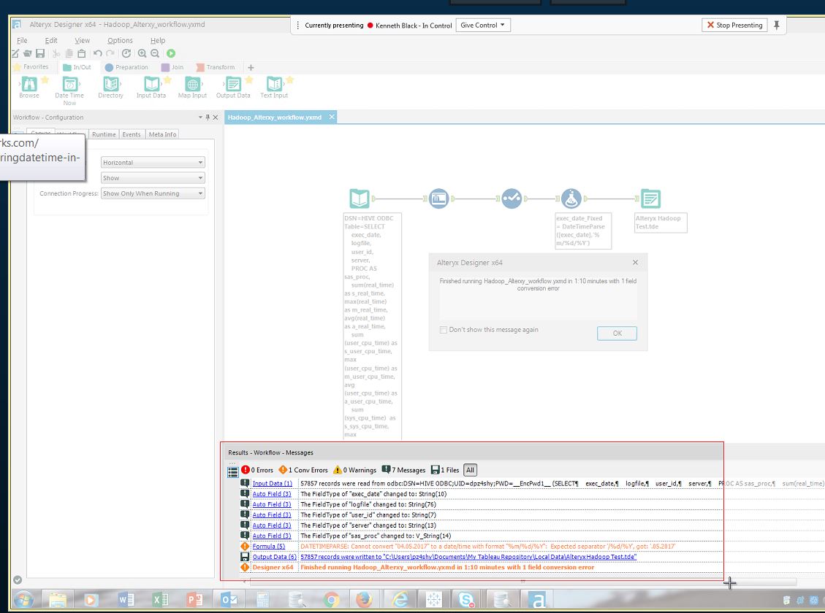Zoom out on the workflow canvas
This screenshot has height=613, width=825.
coord(155,53)
